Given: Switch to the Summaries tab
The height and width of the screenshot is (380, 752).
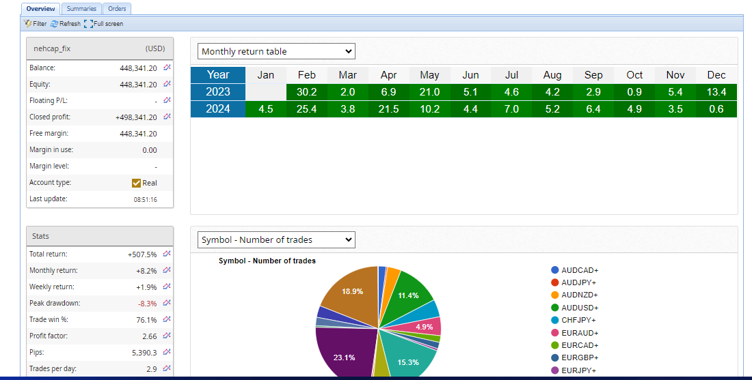Looking at the screenshot, I should pyautogui.click(x=81, y=9).
